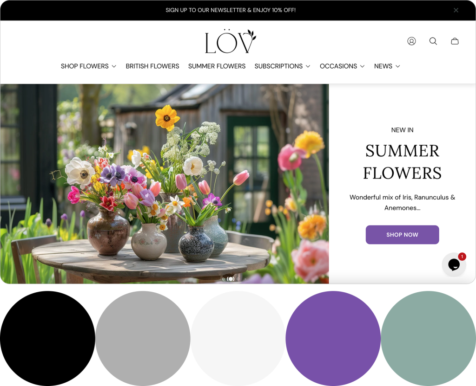Viewport: 476px width, 386px height.
Task: Click the search magnifier icon
Action: [433, 41]
